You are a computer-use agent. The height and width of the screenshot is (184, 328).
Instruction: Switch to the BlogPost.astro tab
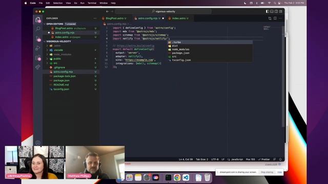(115, 18)
